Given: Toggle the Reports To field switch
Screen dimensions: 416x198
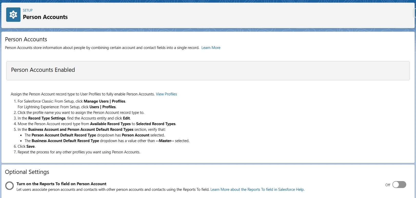Looking at the screenshot, I should coord(399,185).
